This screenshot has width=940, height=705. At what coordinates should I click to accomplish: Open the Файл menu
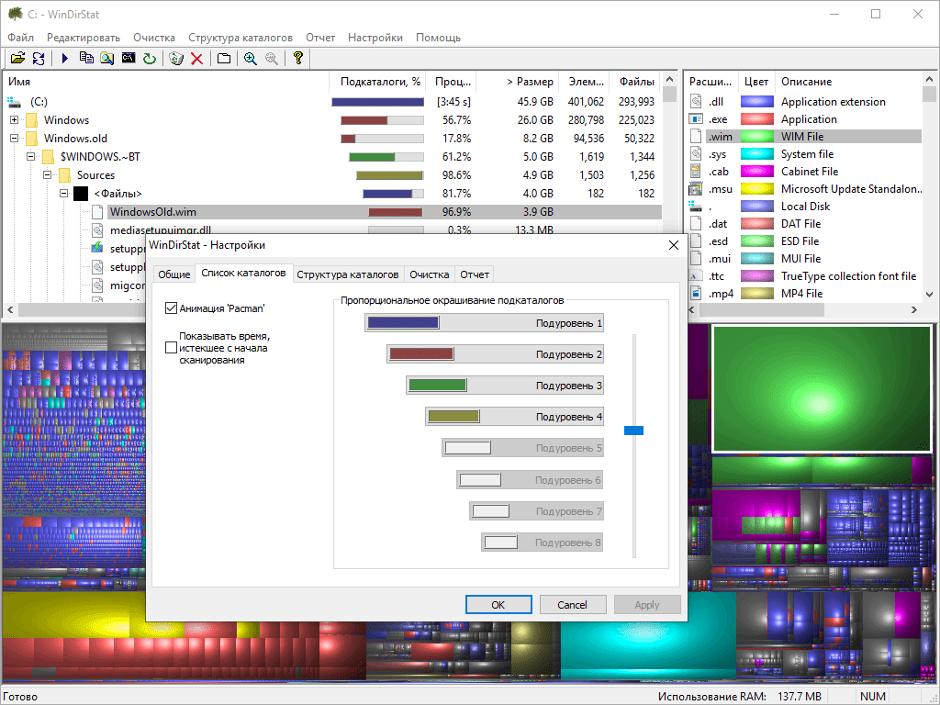point(20,37)
